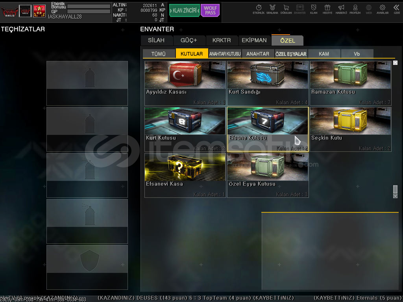
Task: Click the GP progress bar
Action: pos(89,11)
